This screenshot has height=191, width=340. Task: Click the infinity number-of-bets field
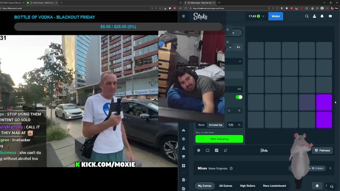click(234, 89)
